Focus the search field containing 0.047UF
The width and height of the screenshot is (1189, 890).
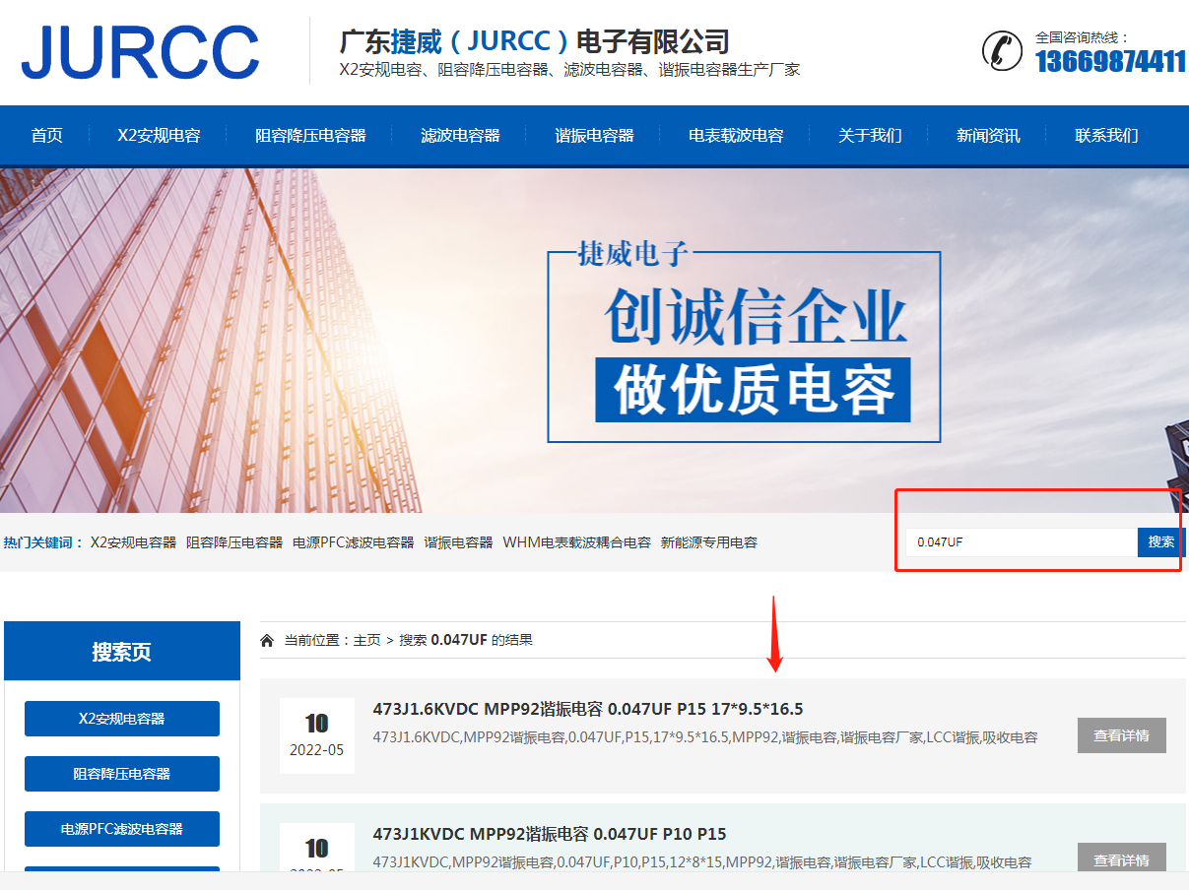[1022, 542]
